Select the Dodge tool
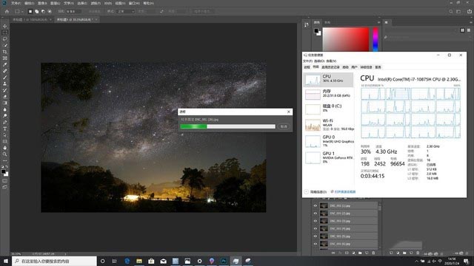 point(5,116)
